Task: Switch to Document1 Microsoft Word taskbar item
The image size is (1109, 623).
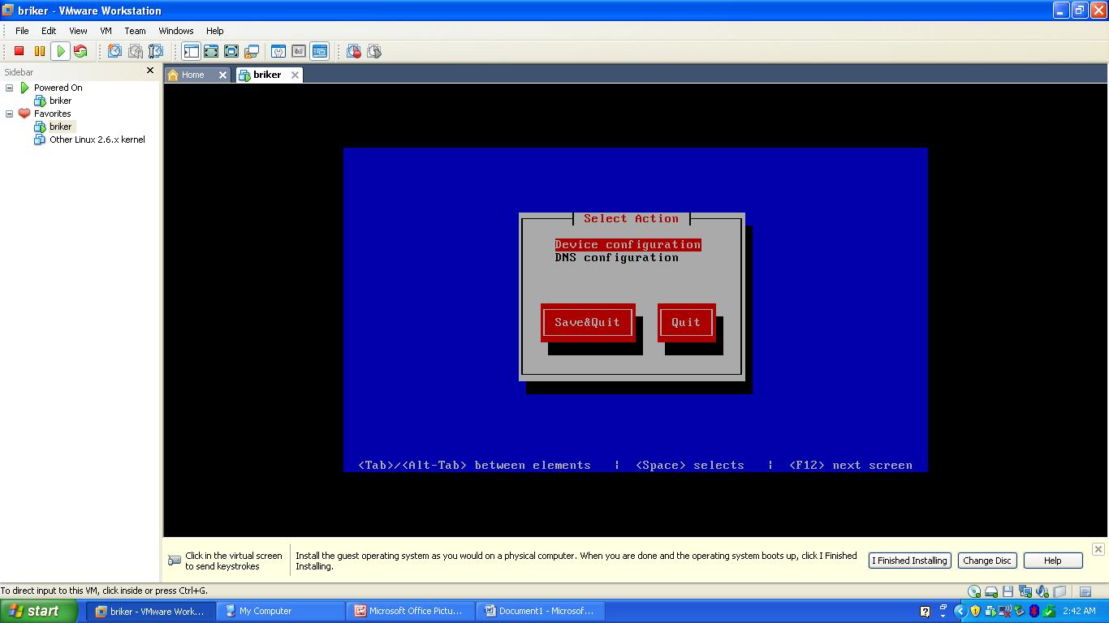Action: (541, 611)
